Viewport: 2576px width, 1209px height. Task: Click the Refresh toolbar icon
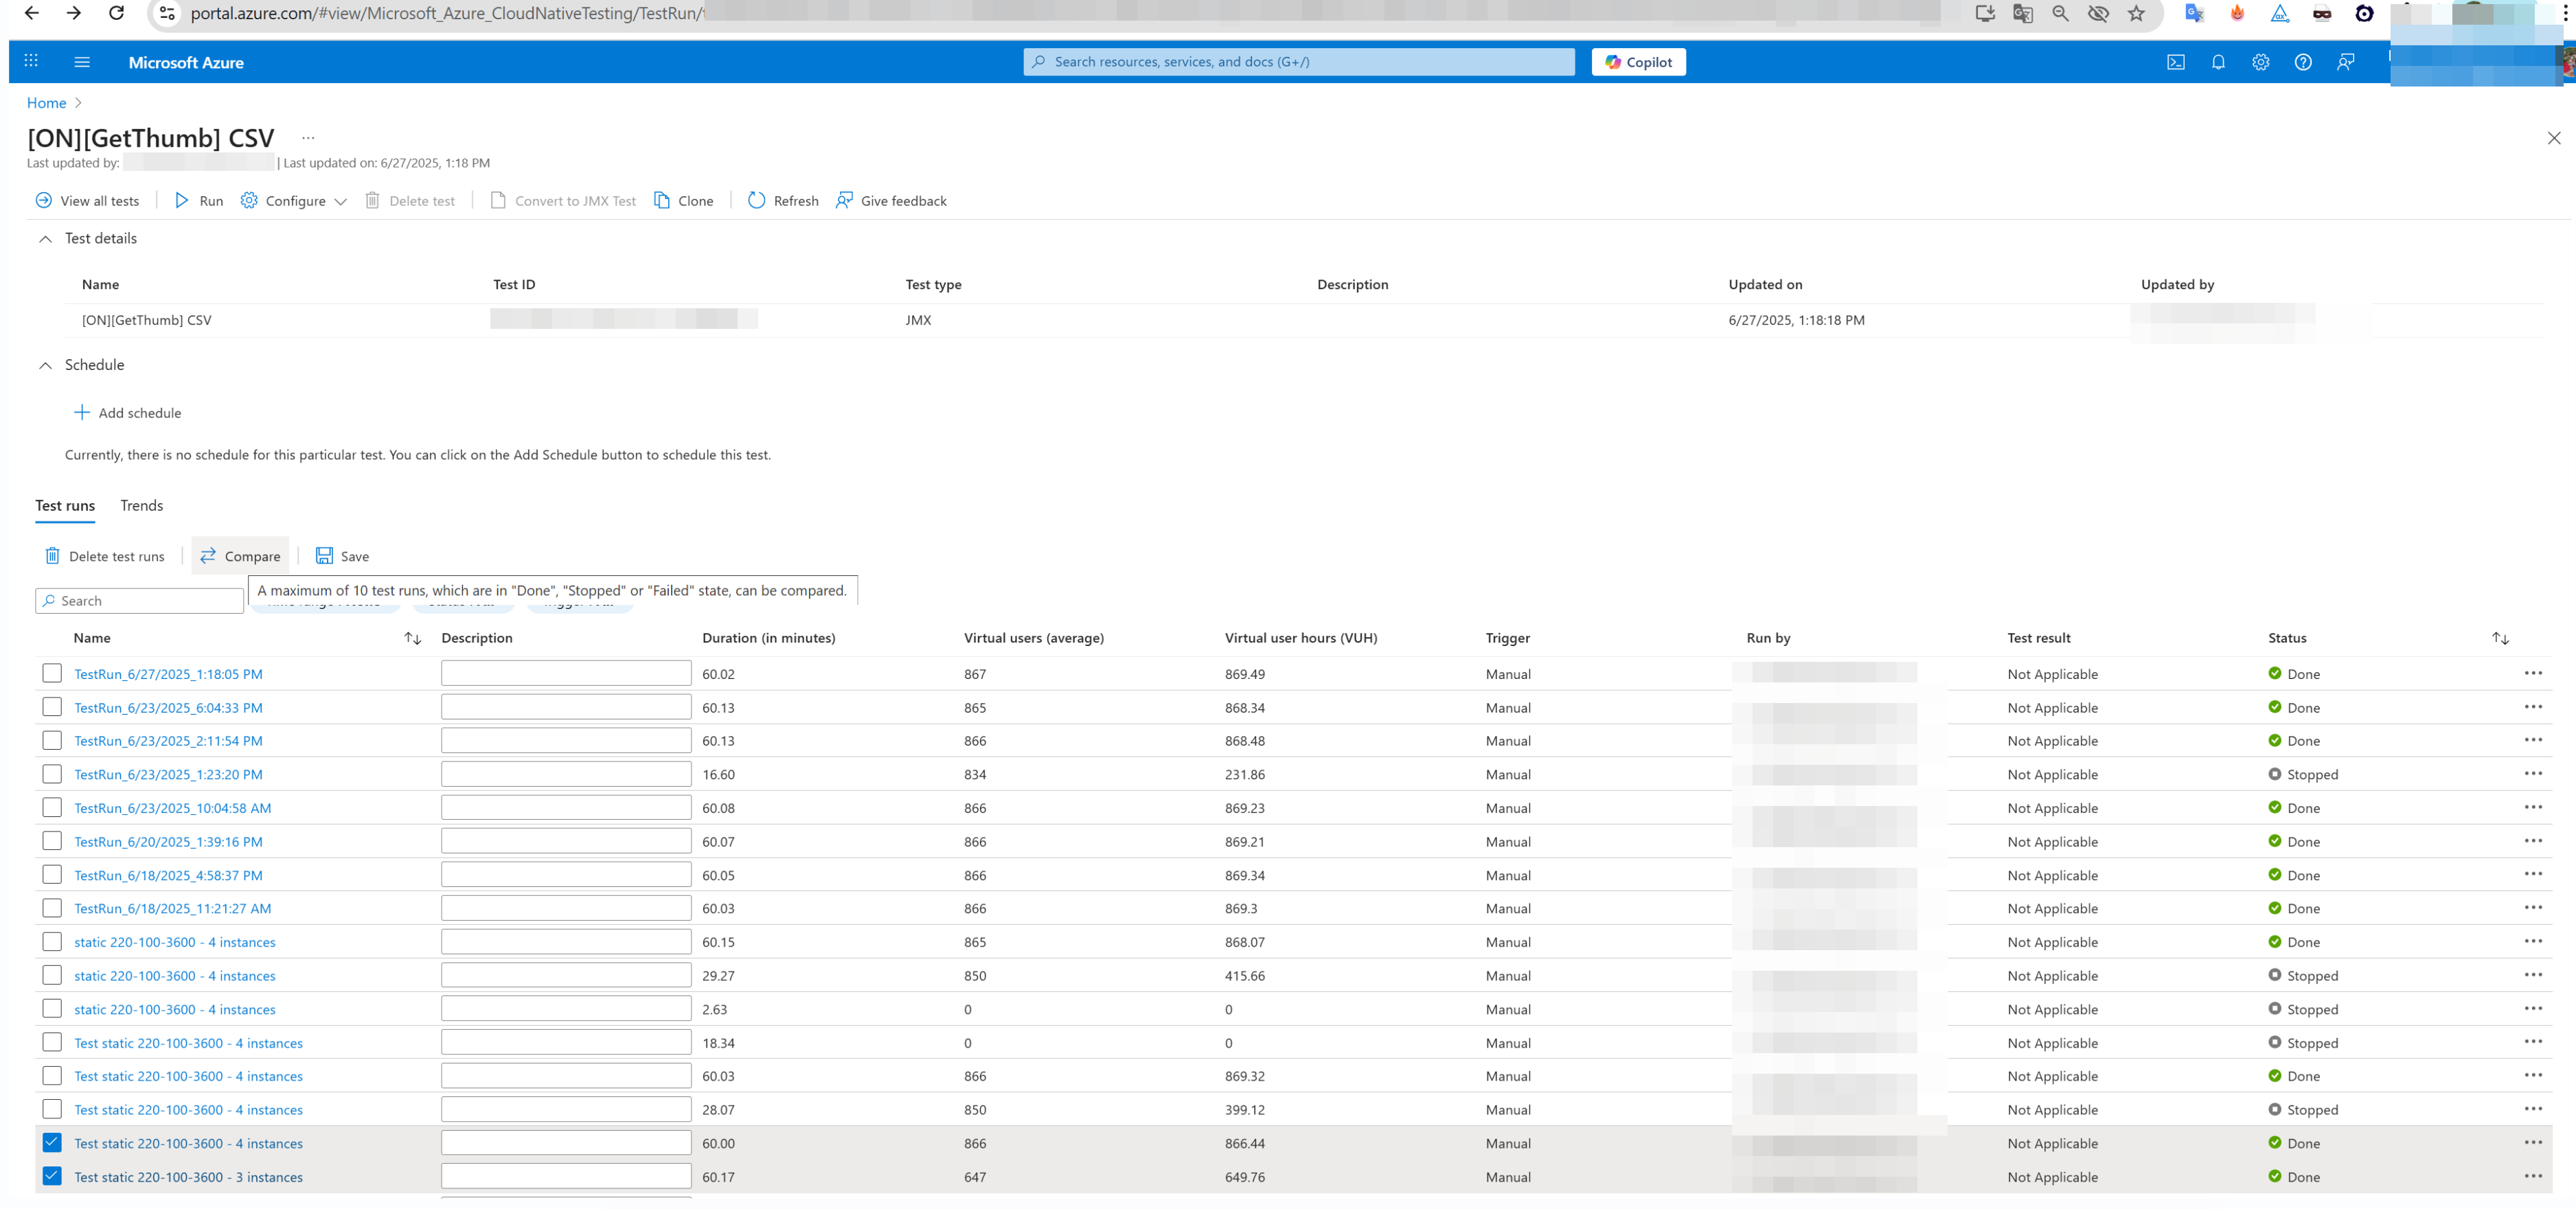757,200
